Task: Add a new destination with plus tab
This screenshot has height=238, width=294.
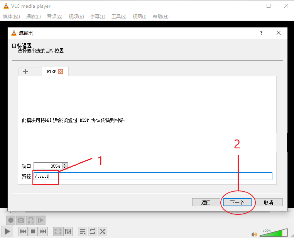Action: point(25,71)
